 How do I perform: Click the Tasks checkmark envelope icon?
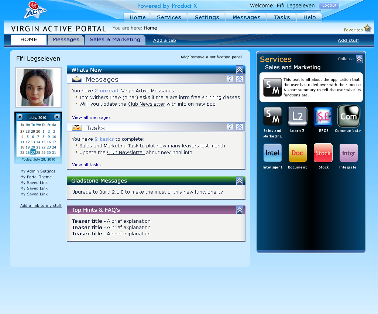click(77, 127)
